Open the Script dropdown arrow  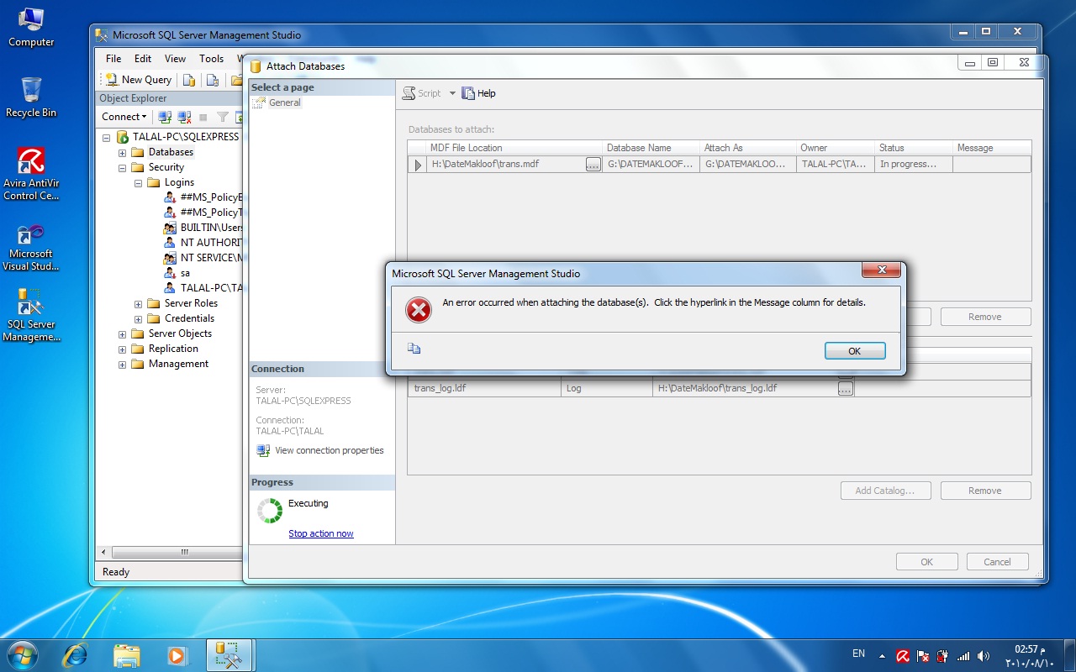(x=452, y=93)
